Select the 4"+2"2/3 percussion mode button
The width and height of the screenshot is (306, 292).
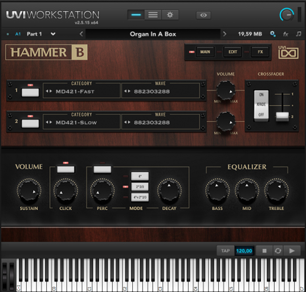click(140, 197)
